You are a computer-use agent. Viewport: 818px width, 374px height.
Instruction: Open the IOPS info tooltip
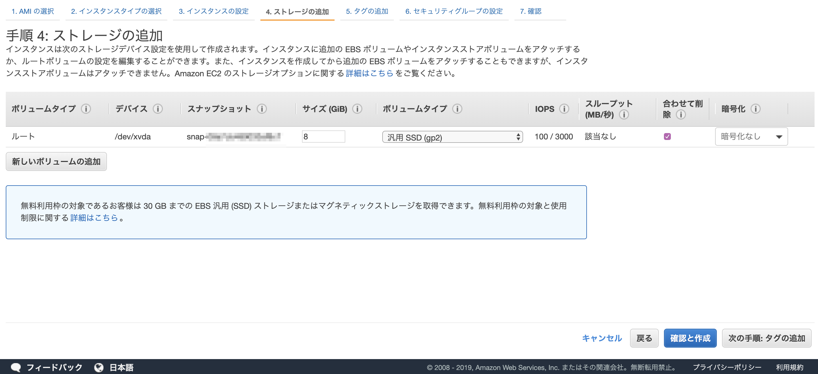[564, 109]
